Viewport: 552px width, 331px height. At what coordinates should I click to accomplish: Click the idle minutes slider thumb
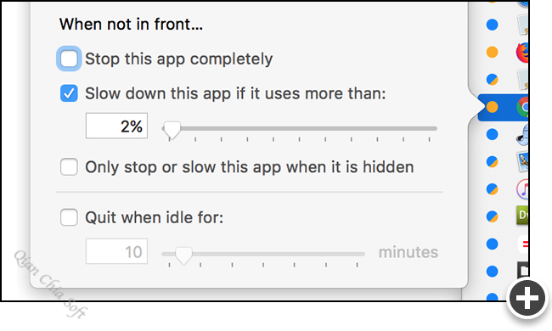pyautogui.click(x=183, y=255)
